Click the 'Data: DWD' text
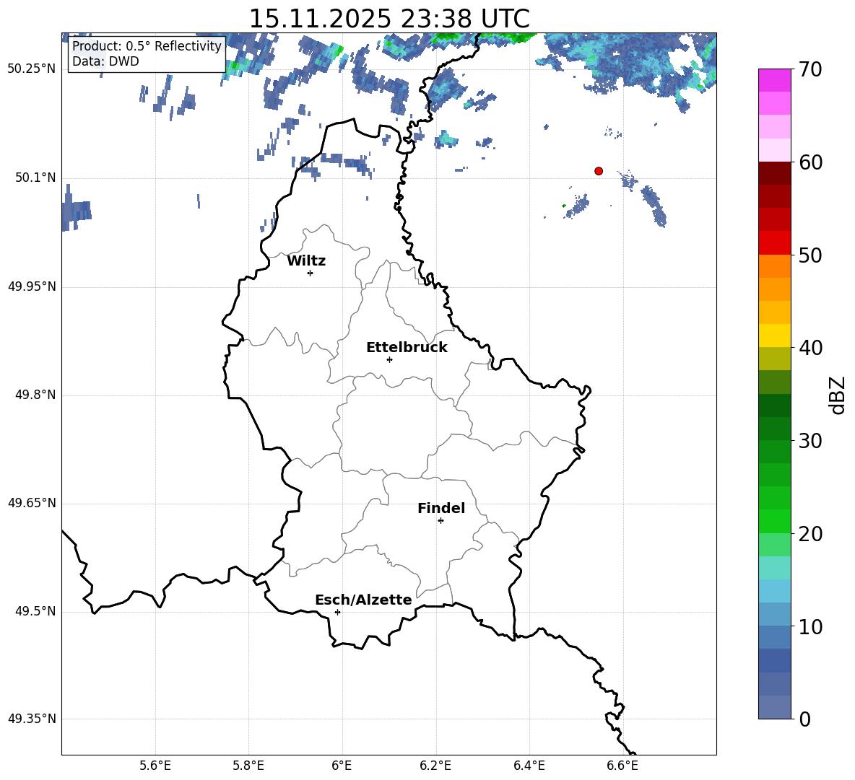The image size is (855, 780). coord(105,61)
